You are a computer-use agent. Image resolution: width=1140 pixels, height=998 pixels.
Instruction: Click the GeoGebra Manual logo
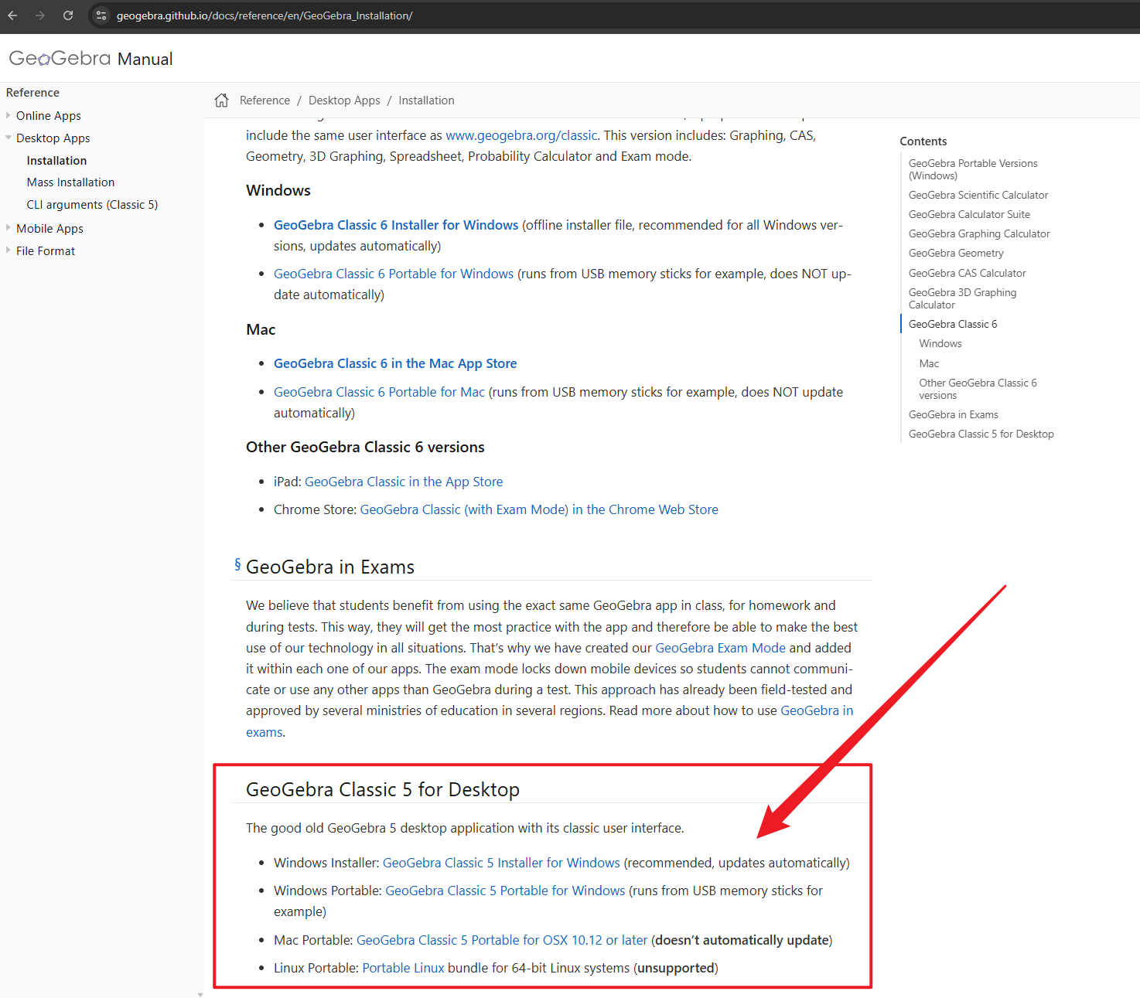pos(90,59)
